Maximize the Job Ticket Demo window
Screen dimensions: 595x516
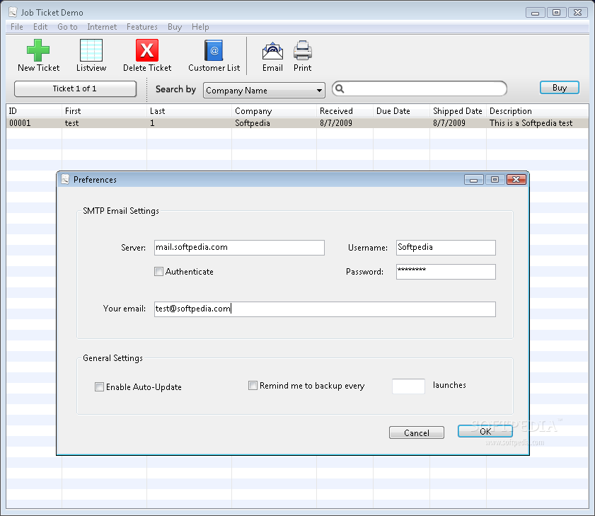(556, 13)
